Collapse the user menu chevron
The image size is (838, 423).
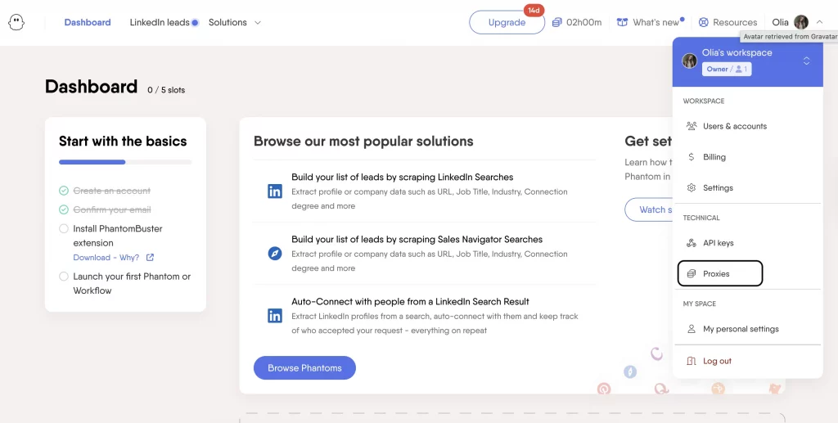click(x=820, y=22)
